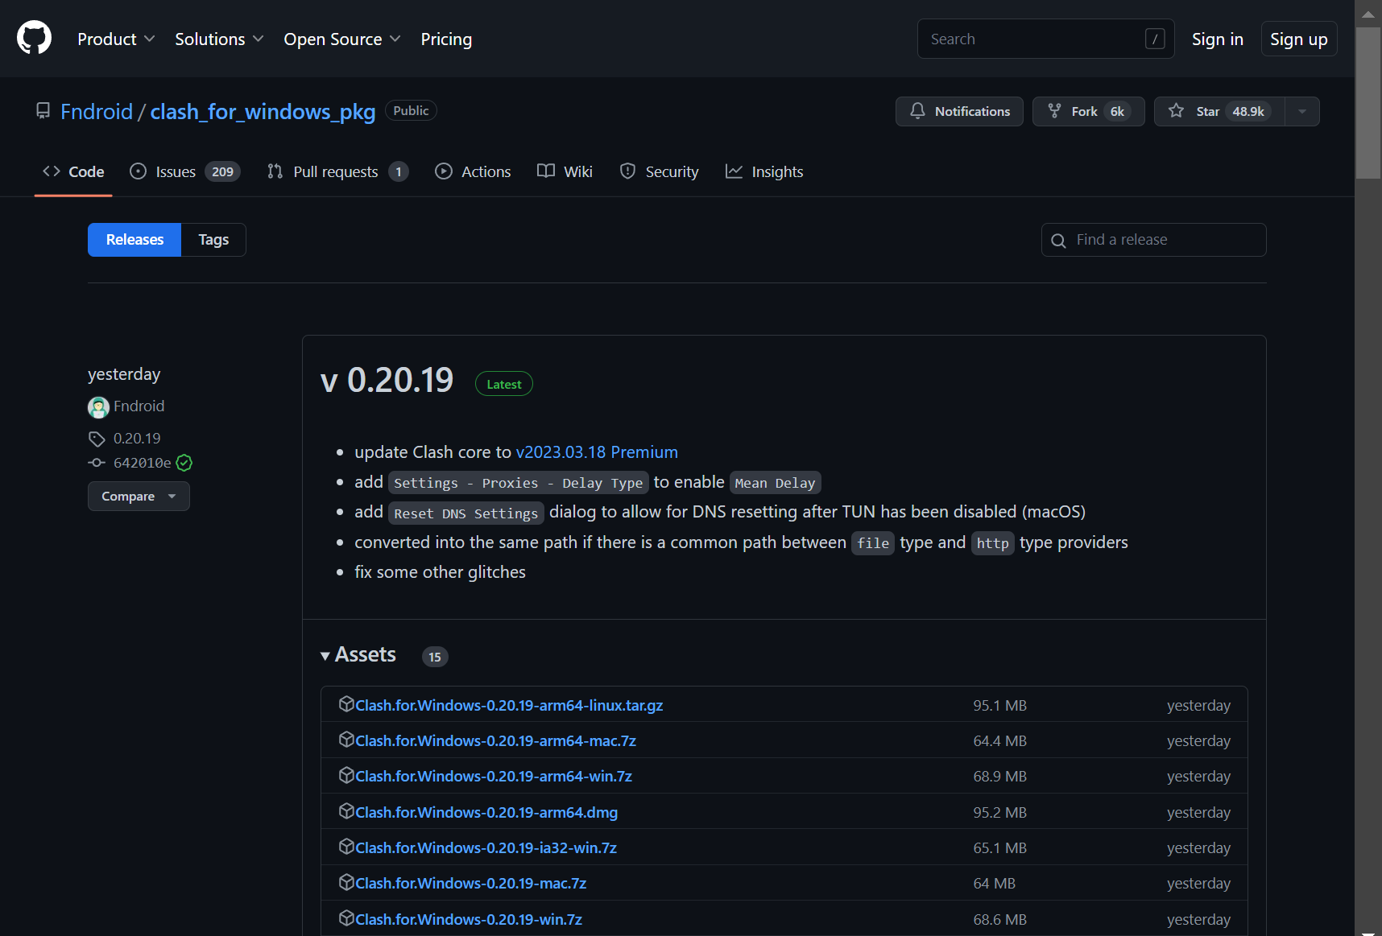Download Clash.for.Windows-0.20.19-arm64.dmg
Screen dimensions: 1382x936
(486, 812)
